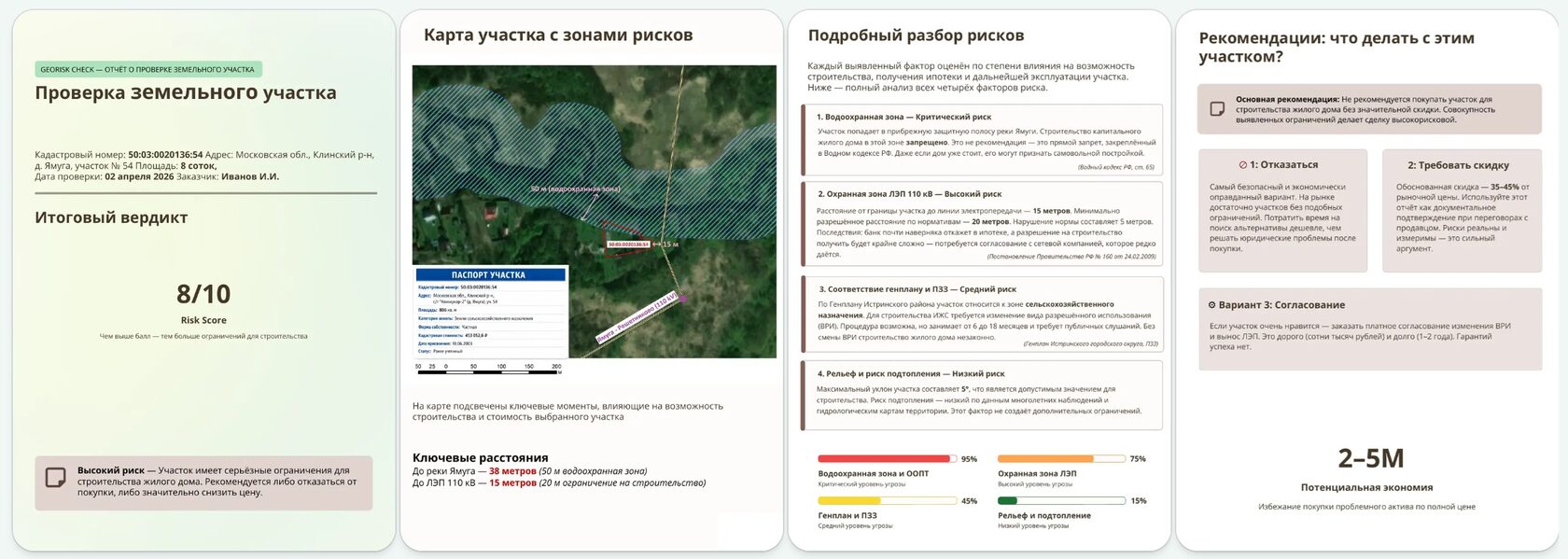1568x559 pixels.
Task: Click the 15% value next to the green bar
Action: pos(1138,501)
